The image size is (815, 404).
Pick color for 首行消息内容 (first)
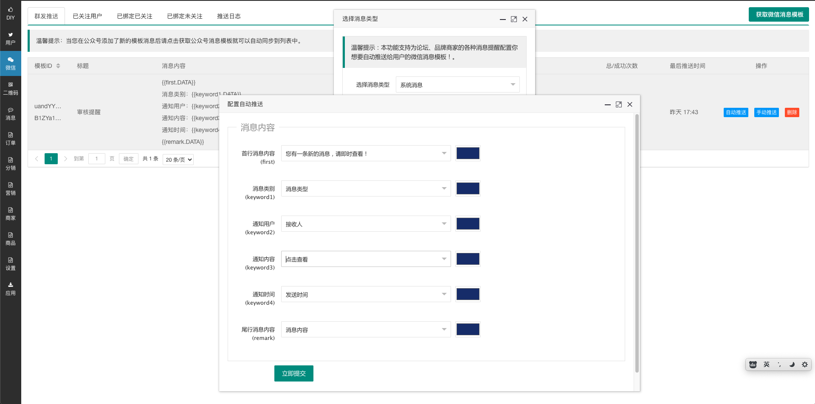468,153
